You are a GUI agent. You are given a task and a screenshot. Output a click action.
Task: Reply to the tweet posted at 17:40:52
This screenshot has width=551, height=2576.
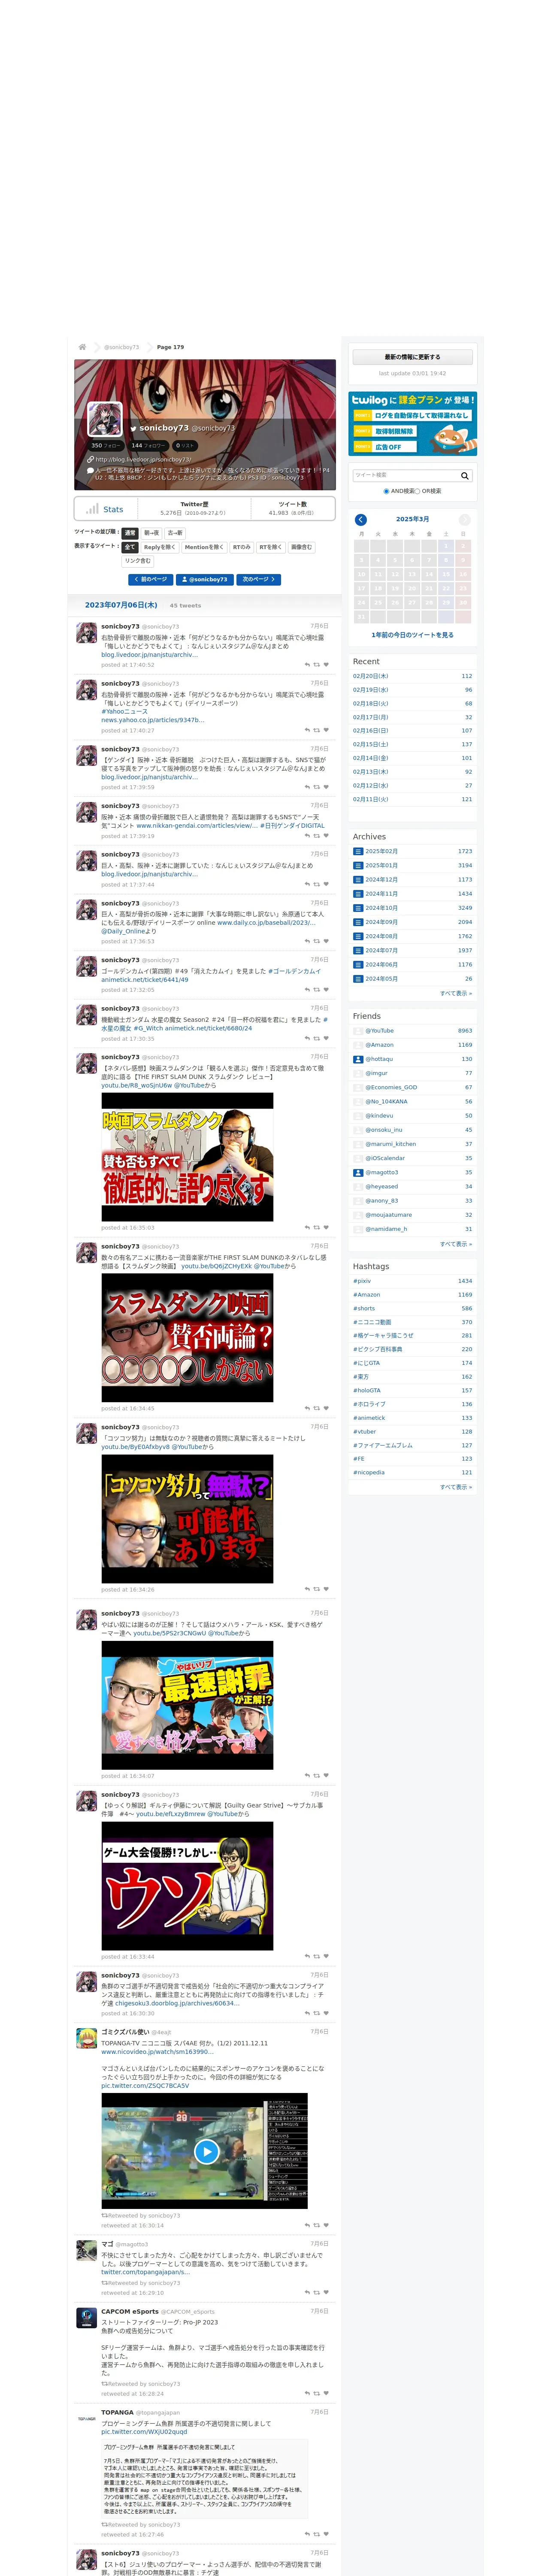coord(307,664)
